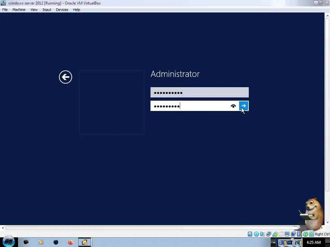This screenshot has height=247, width=330.
Task: Open the dark round taskbar icon
Action: tap(56, 242)
